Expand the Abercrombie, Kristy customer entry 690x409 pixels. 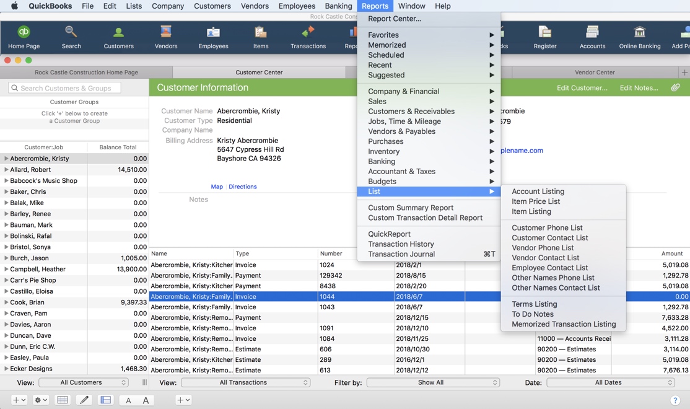point(5,158)
